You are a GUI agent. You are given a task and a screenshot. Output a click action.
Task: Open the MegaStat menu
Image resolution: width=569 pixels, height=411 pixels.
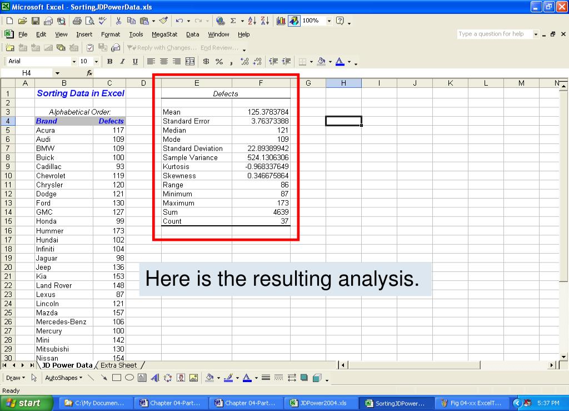coord(164,34)
